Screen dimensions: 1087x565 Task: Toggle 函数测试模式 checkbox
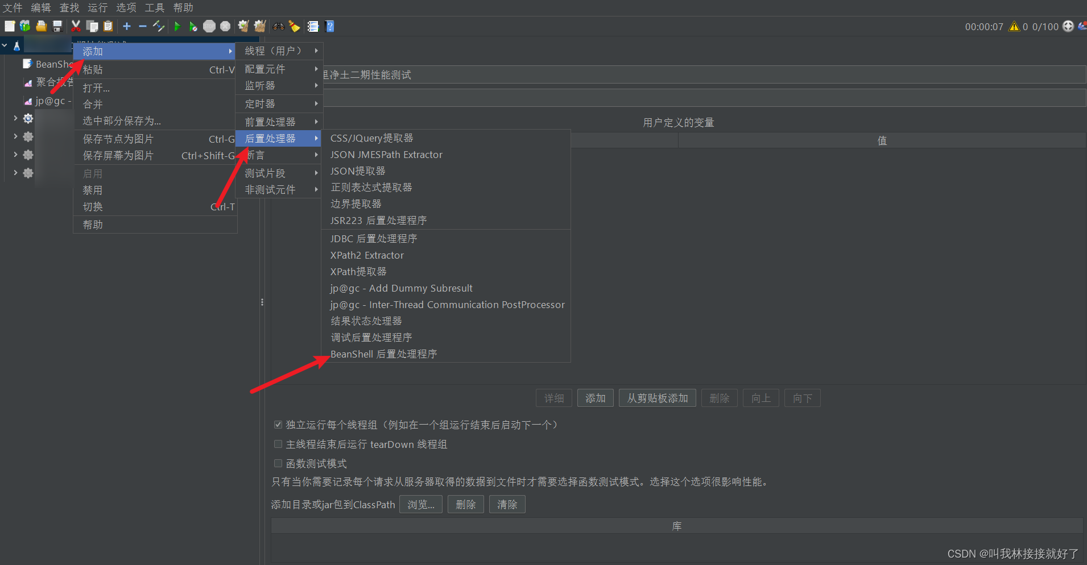(278, 463)
